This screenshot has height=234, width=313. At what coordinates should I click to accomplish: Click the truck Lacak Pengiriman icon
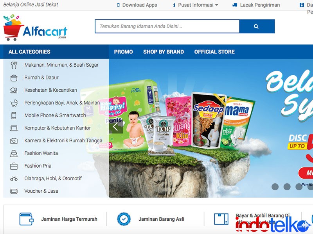pyautogui.click(x=235, y=5)
